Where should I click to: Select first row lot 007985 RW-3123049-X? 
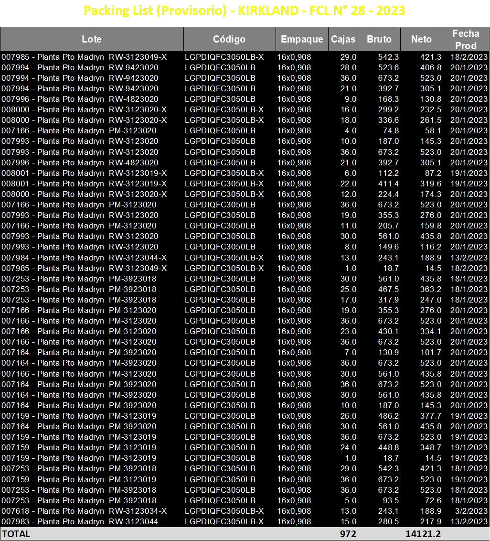pos(84,57)
